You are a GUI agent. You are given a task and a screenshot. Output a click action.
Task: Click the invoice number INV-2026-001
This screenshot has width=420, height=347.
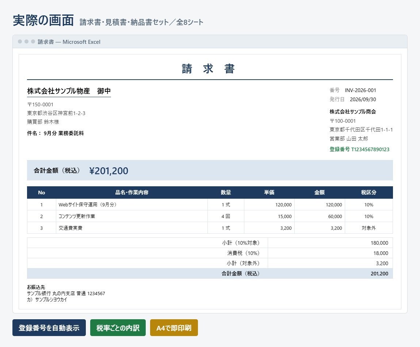pos(360,90)
